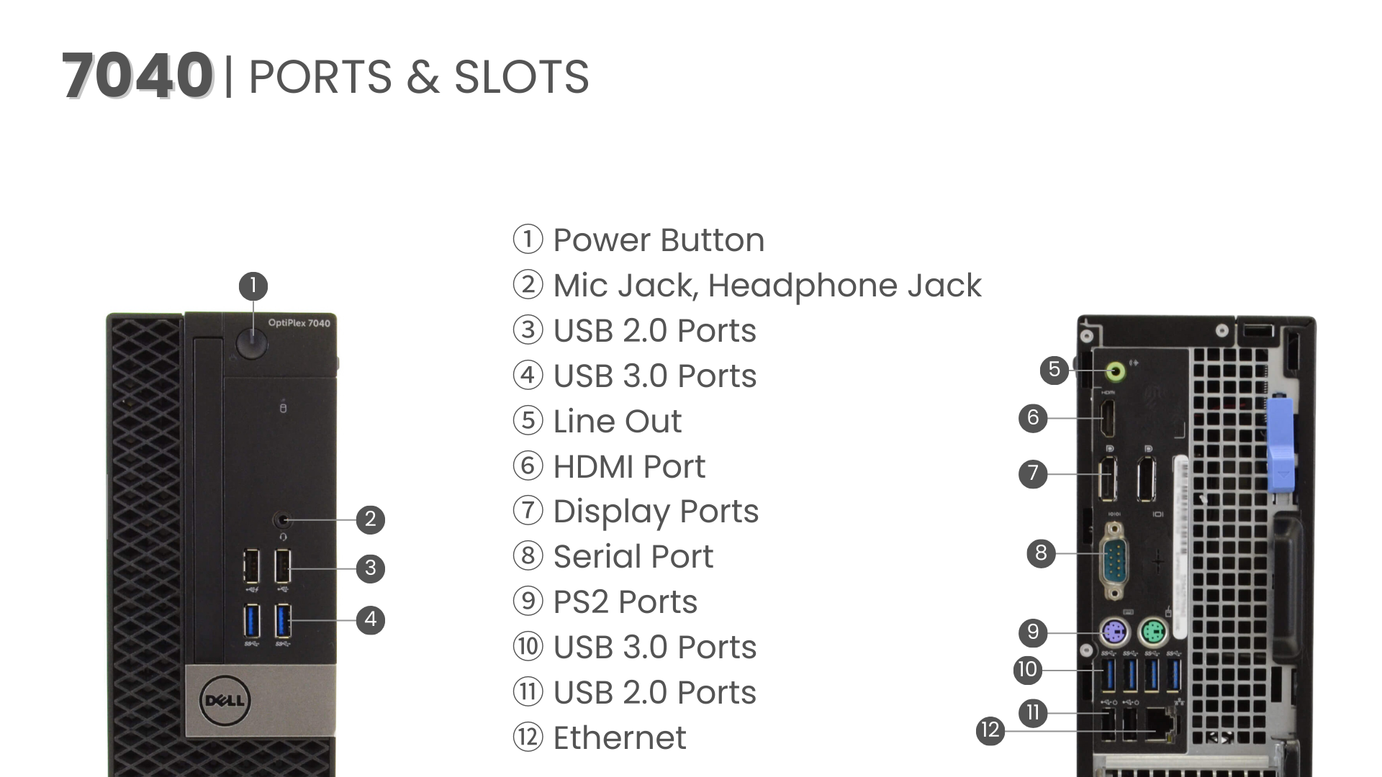Click the green PS2 port

1152,633
